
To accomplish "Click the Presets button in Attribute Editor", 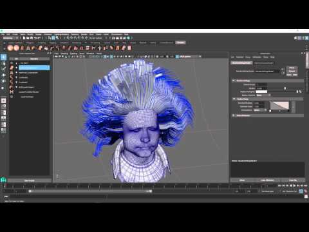I will [292, 71].
